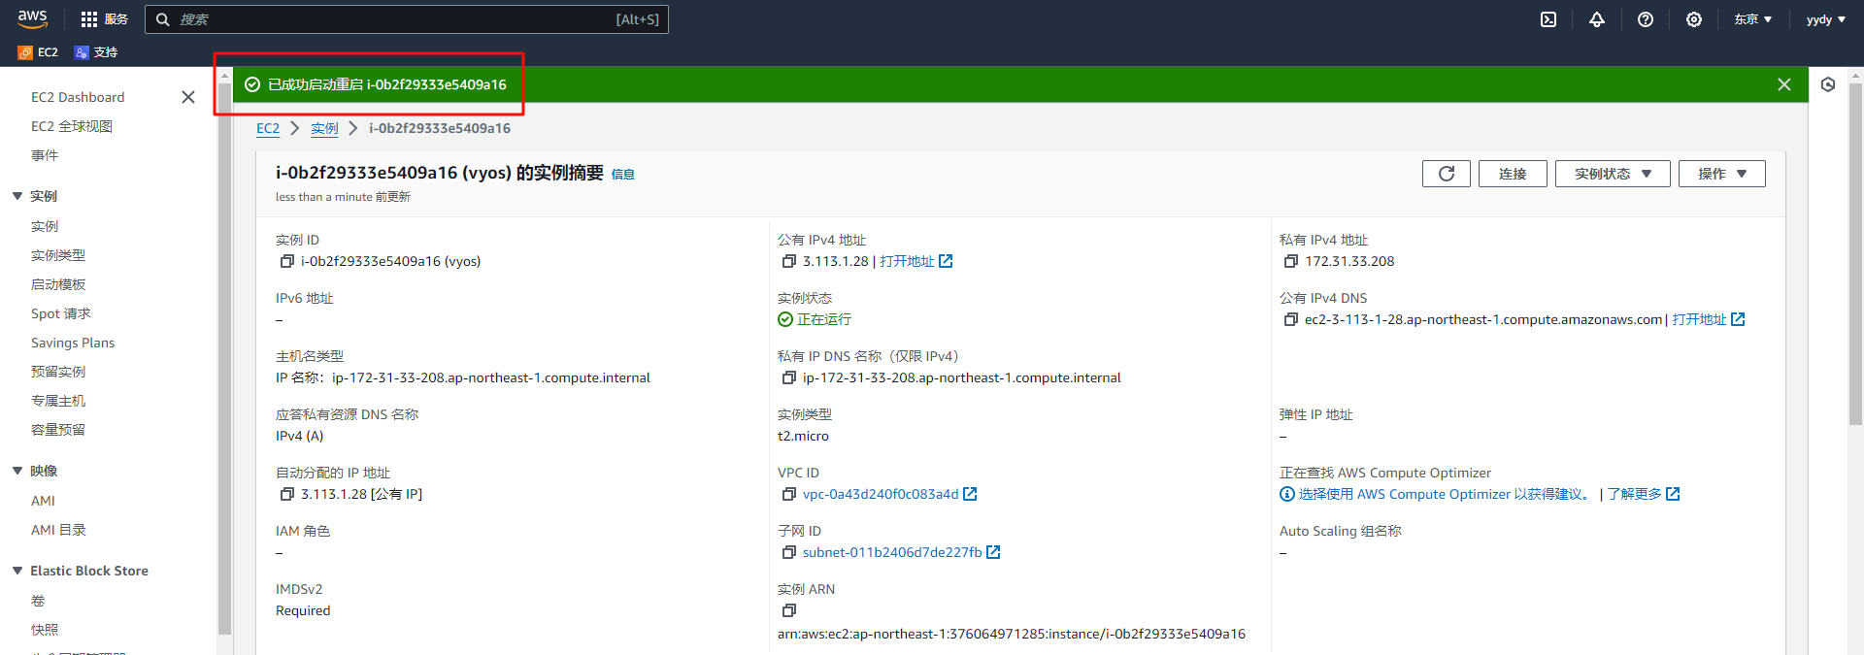Open the external link icon beside subnet ID
This screenshot has height=655, width=1864.
993,552
